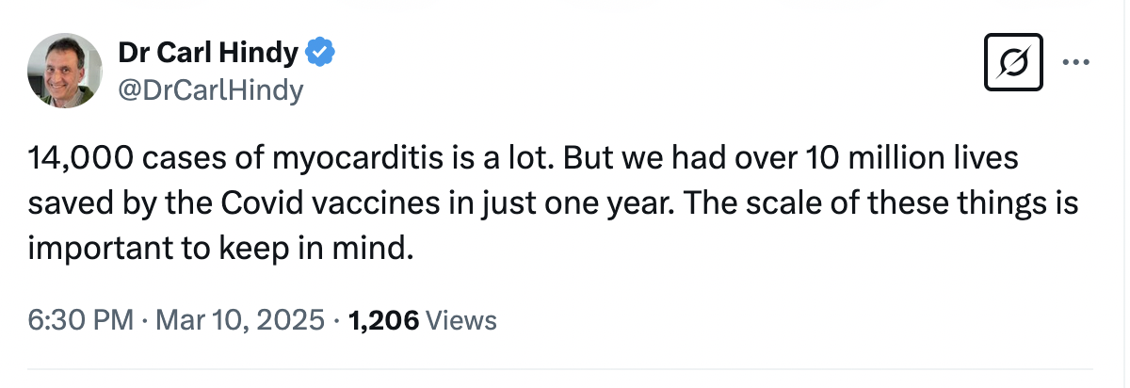Open the @DrCarlHindy handle link
This screenshot has width=1130, height=388.
(210, 89)
